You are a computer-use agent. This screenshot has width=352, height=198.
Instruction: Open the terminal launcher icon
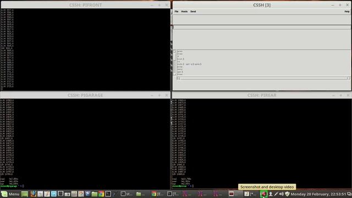click(108, 194)
